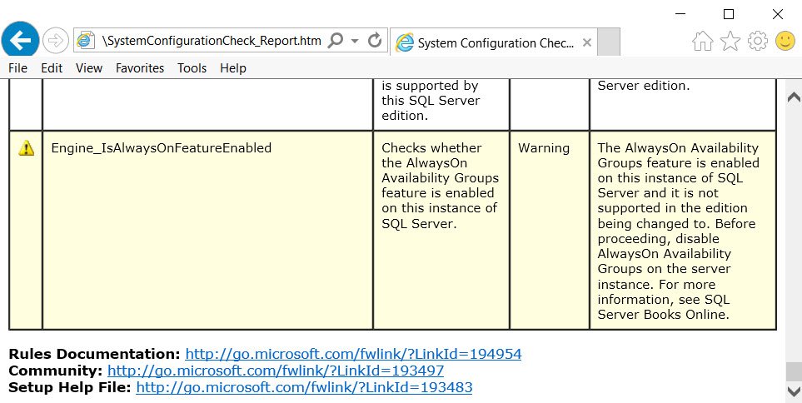Screen dimensions: 802x403
Task: Click the search magnifier in address bar
Action: [336, 41]
